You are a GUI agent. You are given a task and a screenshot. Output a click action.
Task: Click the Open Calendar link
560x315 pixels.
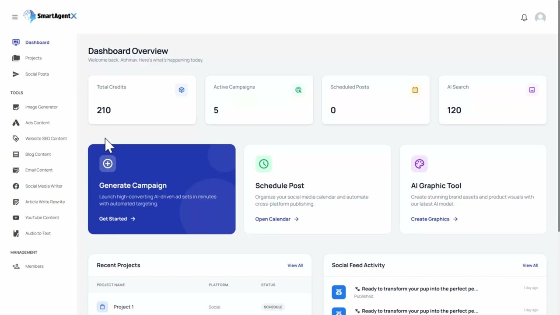tap(277, 219)
